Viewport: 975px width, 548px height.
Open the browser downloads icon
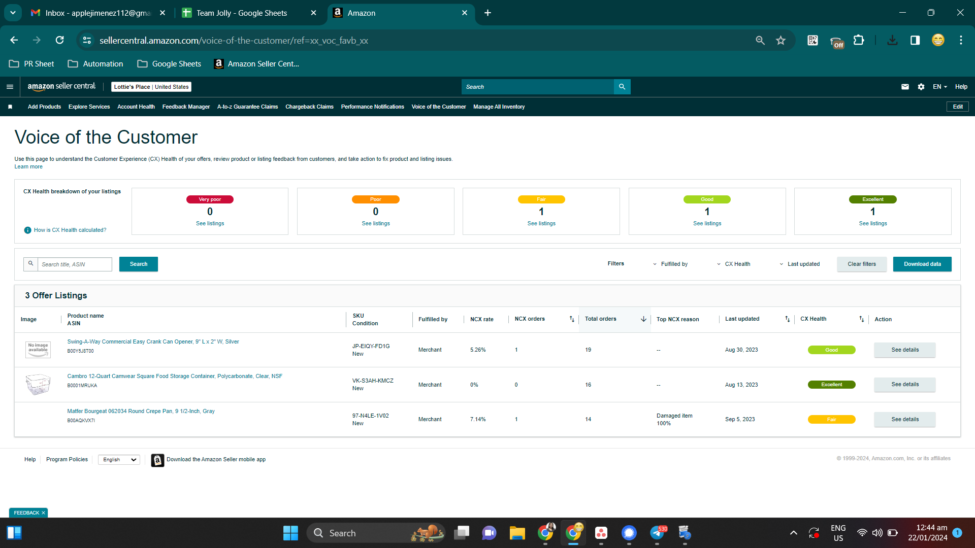[x=892, y=40]
